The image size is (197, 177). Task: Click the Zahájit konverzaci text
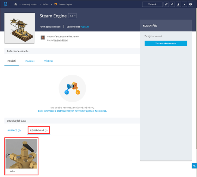point(153,36)
